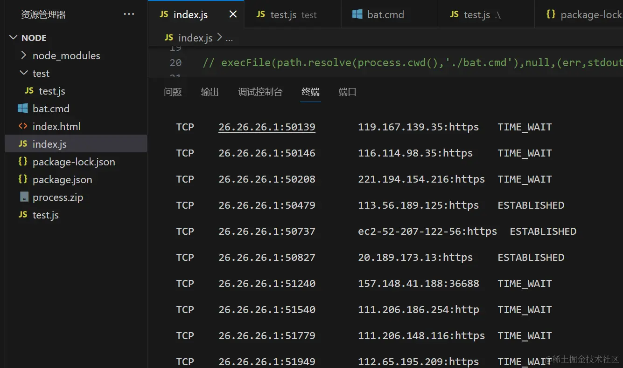Click 26.26.26.1:51779 in terminal output
The height and width of the screenshot is (368, 623).
[267, 335]
